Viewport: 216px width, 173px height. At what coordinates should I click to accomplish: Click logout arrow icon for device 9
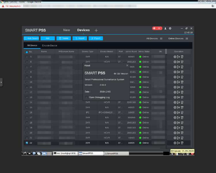click(178, 77)
